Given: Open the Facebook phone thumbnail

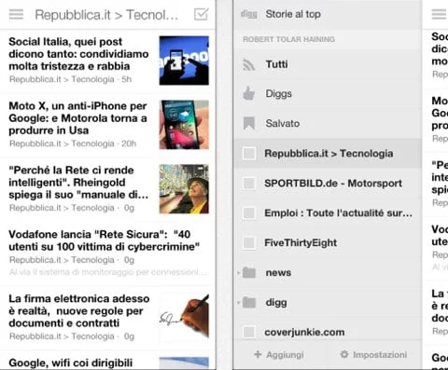Looking at the screenshot, I should coord(184,61).
